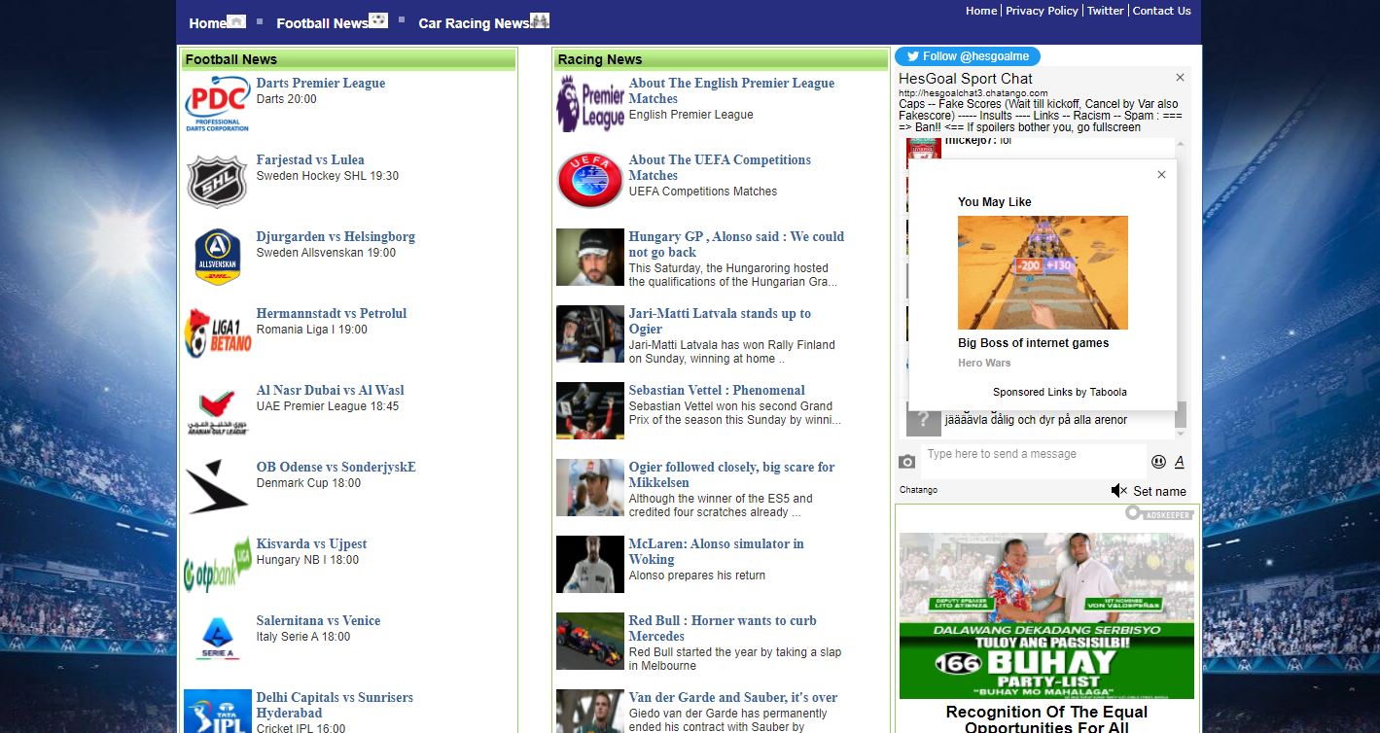
Task: Read Jari-Matti Latvala stands up to Ogier
Action: [720, 322]
